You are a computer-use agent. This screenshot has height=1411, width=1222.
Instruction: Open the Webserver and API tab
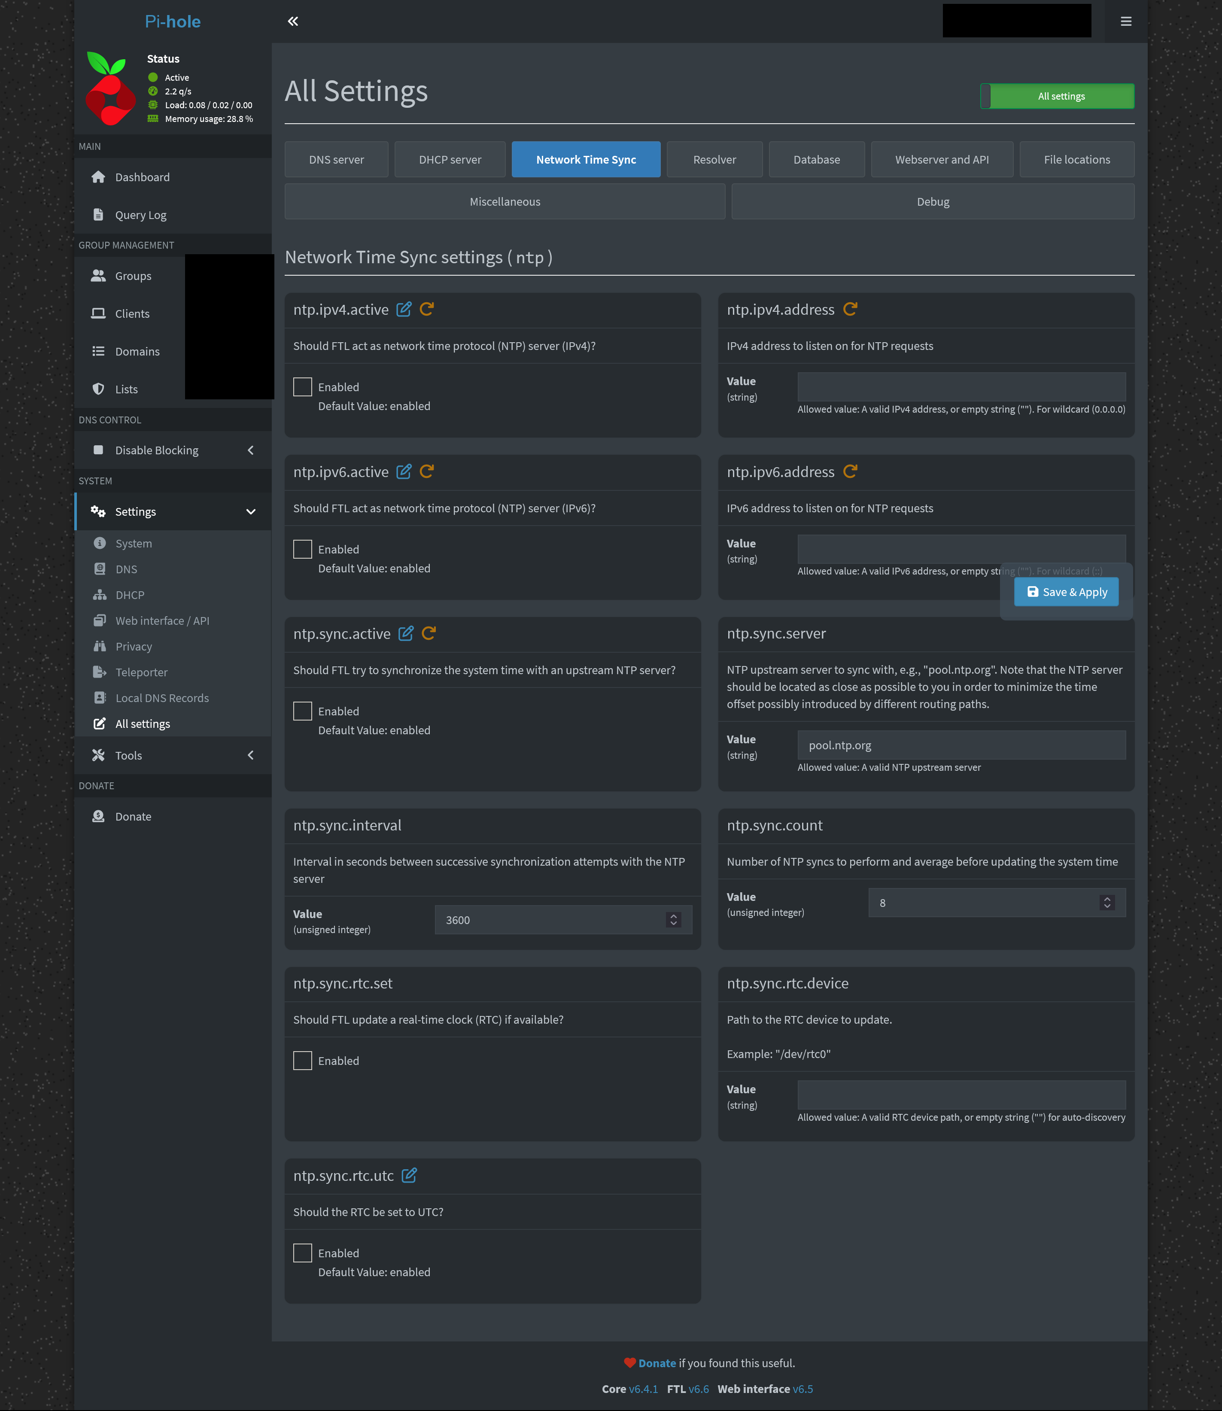click(941, 160)
